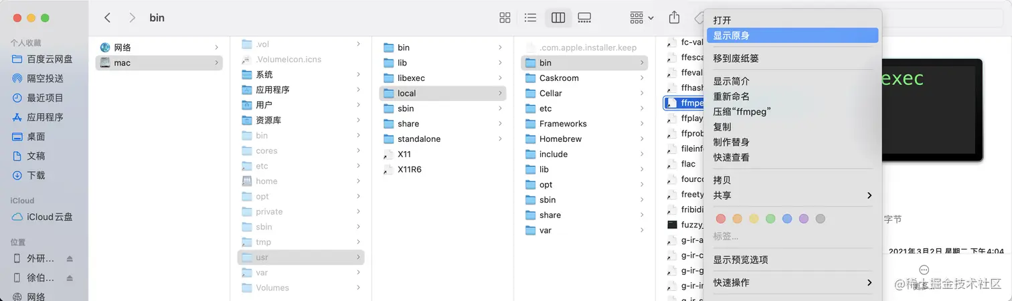Open the Frameworks folder
Screen dimensions: 1012x301
pyautogui.click(x=584, y=124)
